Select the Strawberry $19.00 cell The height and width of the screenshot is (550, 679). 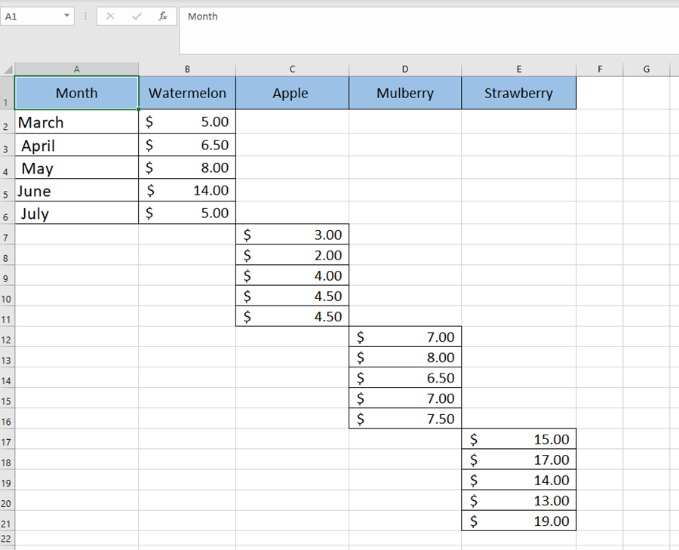518,521
